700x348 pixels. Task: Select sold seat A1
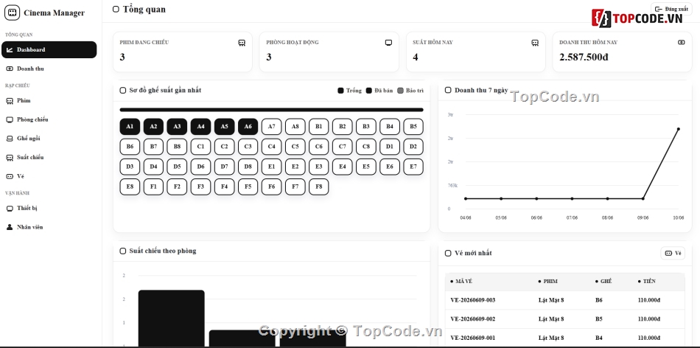click(130, 126)
